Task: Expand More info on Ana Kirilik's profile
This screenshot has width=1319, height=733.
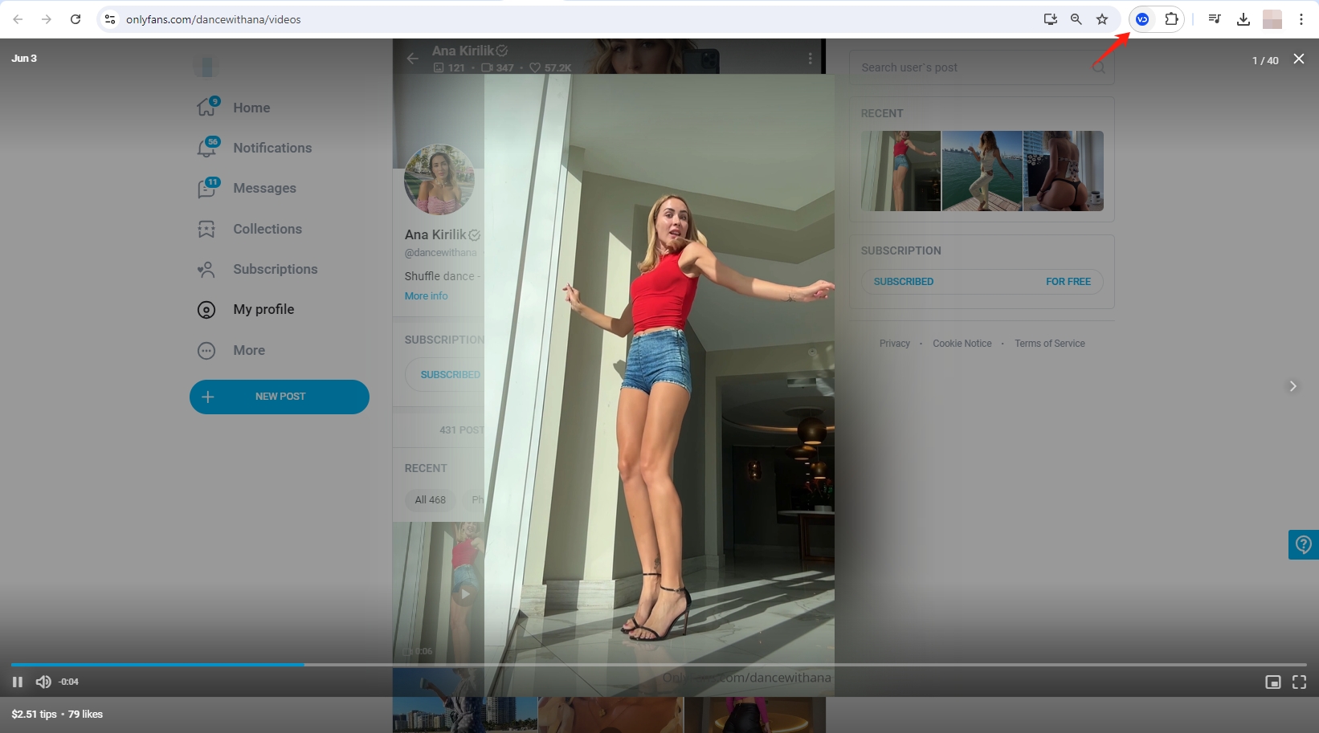Action: point(426,295)
